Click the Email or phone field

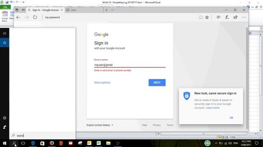tap(130, 65)
